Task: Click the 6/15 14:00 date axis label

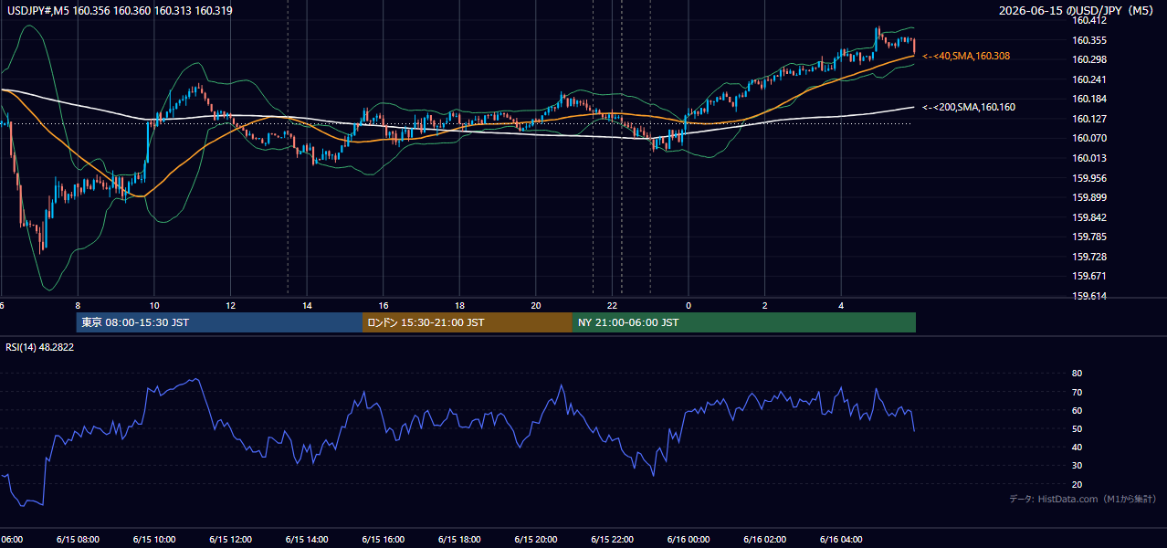Action: coord(307,539)
